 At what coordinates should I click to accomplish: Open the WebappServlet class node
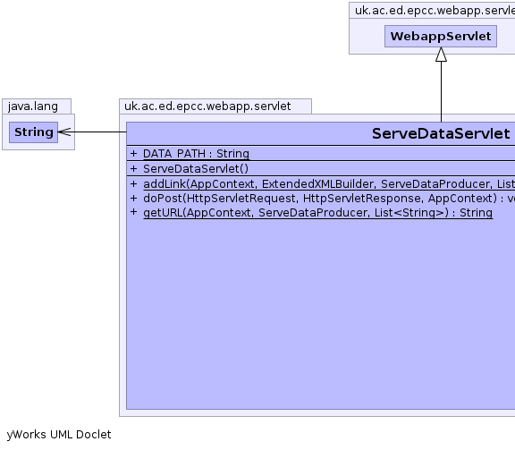tap(441, 36)
